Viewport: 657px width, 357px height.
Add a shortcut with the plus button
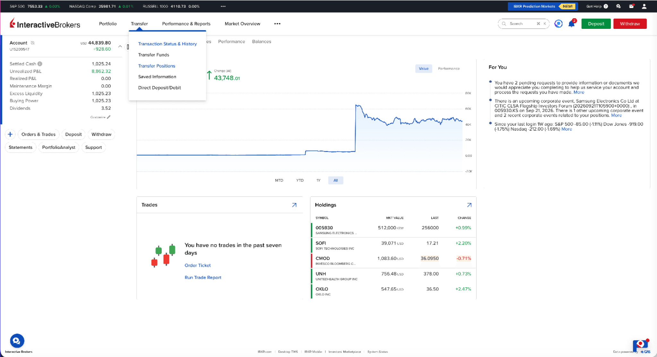click(10, 134)
